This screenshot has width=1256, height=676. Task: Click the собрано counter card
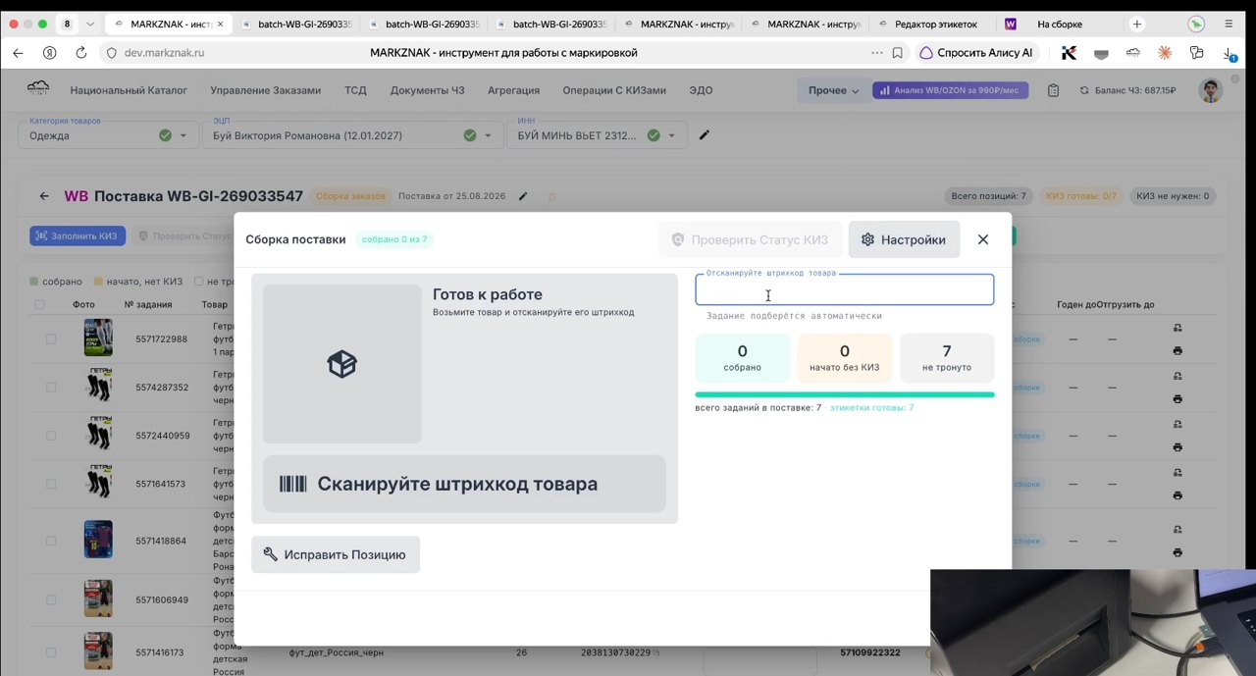[742, 357]
